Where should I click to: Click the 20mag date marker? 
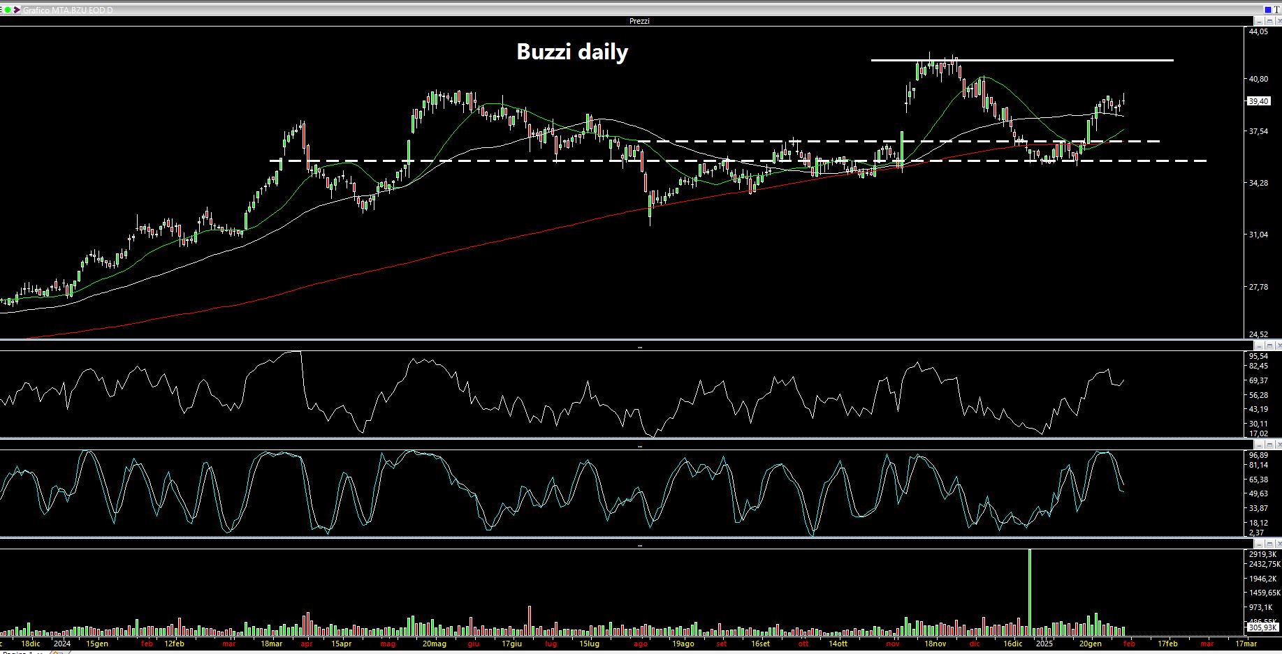click(x=434, y=644)
